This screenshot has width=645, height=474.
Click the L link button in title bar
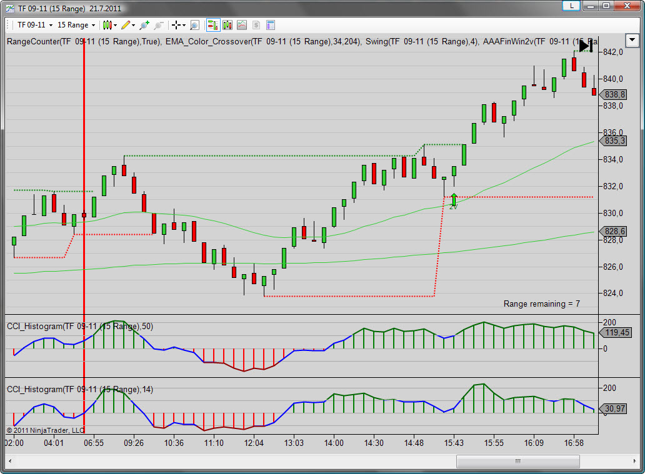571,6
